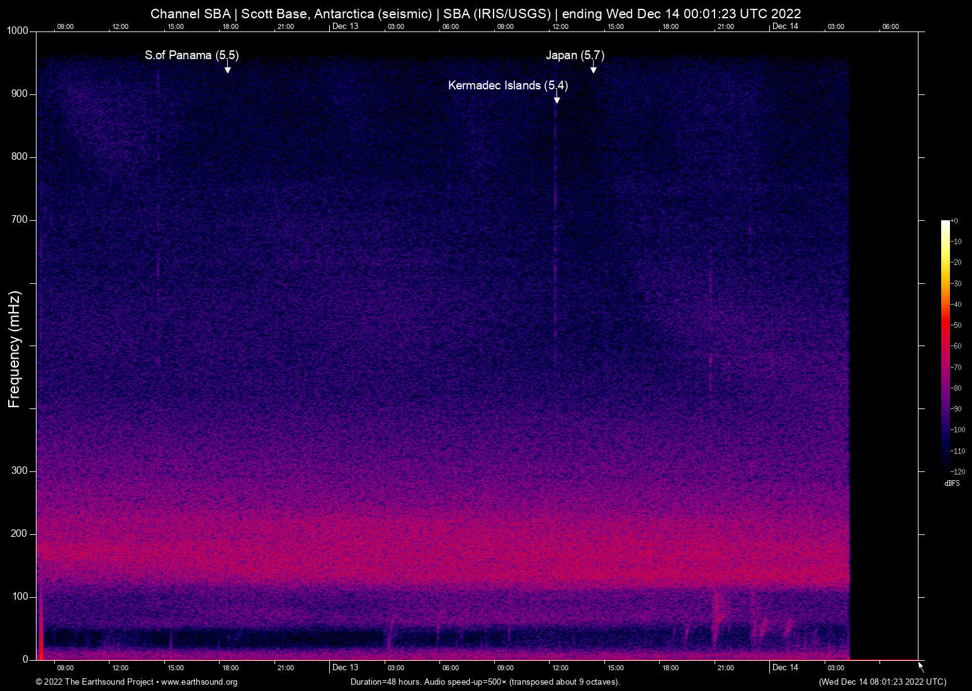The width and height of the screenshot is (972, 691).
Task: Click the Dec 13 marker on the bottom time axis
Action: pyautogui.click(x=345, y=668)
